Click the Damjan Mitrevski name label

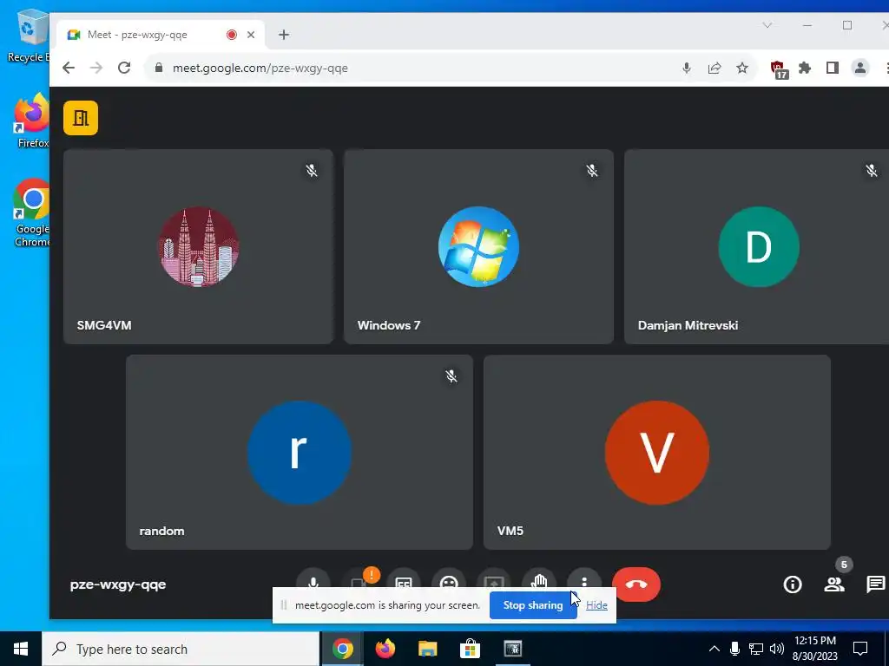click(688, 325)
